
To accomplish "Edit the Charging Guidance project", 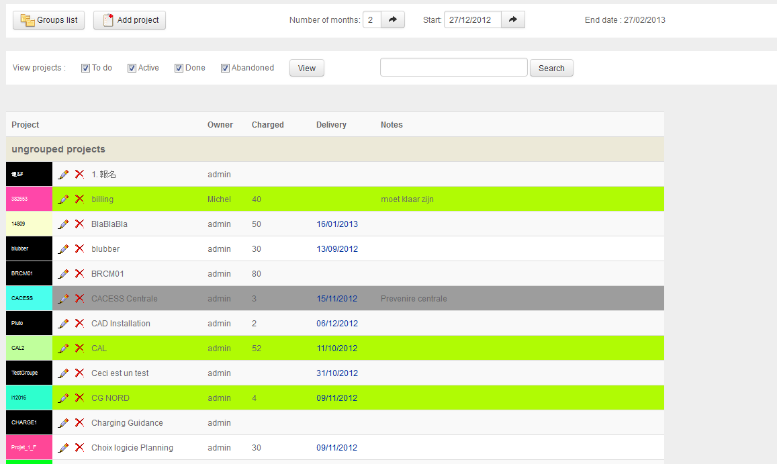I will 64,423.
